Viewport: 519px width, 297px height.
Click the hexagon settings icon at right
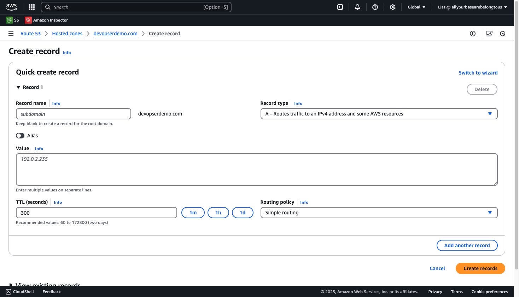[503, 34]
